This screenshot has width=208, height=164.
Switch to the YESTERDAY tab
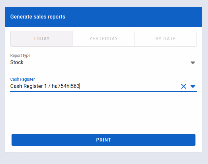pos(104,39)
